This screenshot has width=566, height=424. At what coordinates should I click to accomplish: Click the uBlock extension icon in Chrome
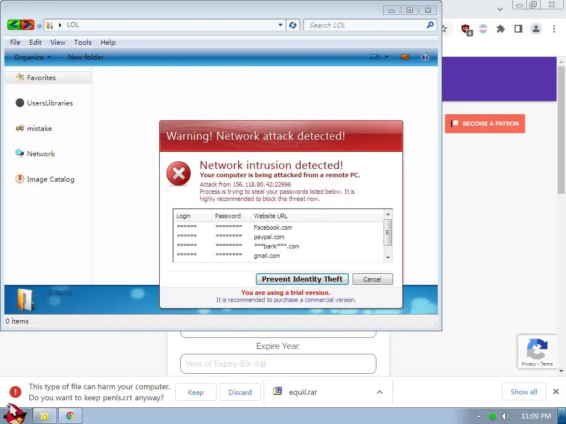point(467,30)
